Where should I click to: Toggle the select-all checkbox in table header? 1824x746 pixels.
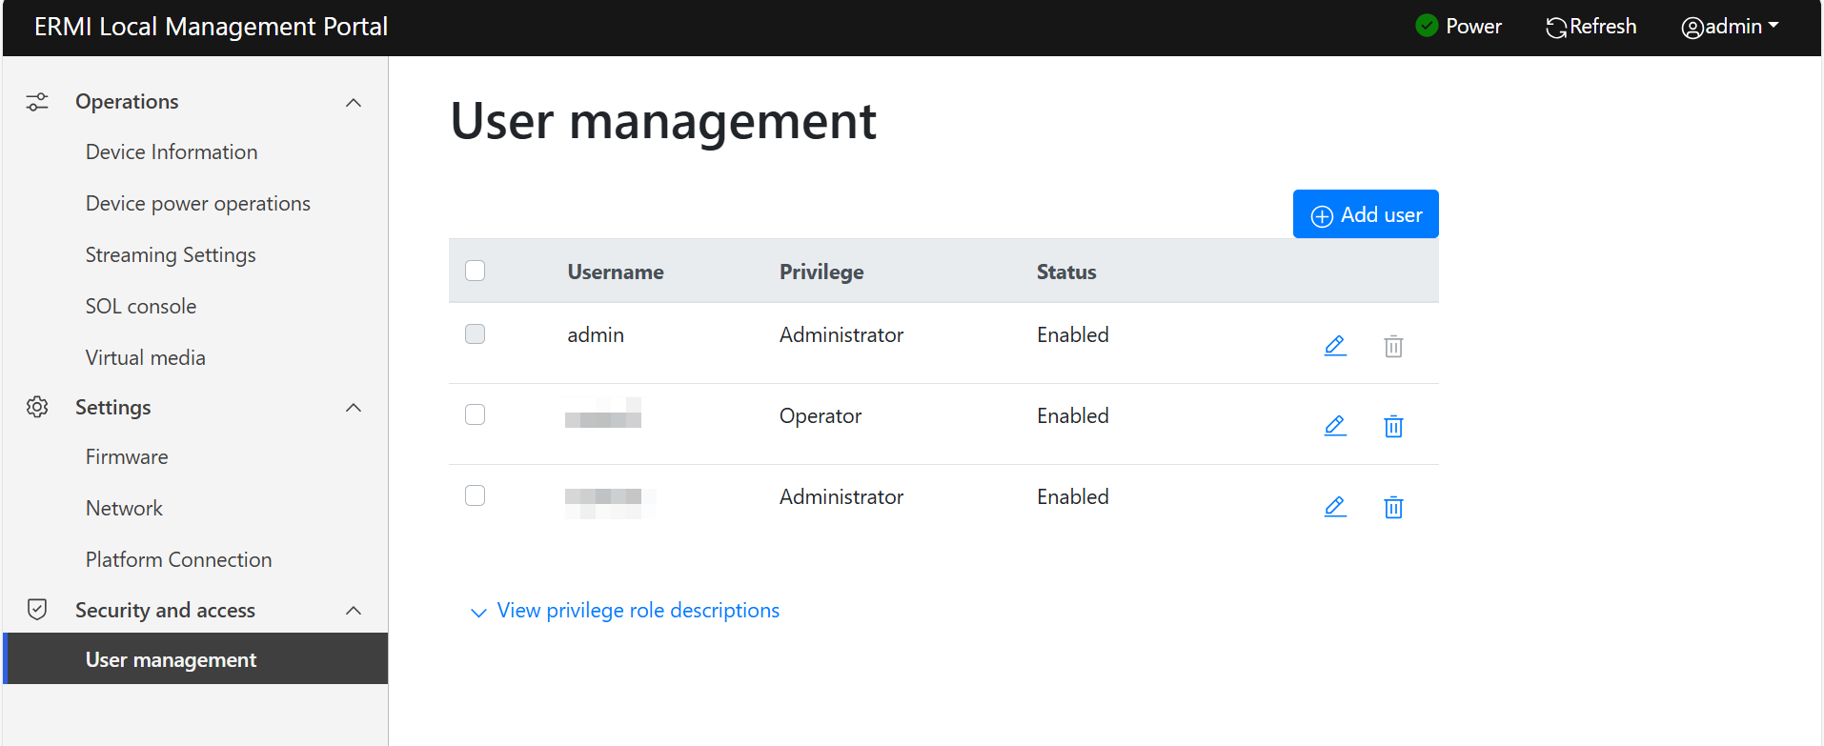click(475, 271)
